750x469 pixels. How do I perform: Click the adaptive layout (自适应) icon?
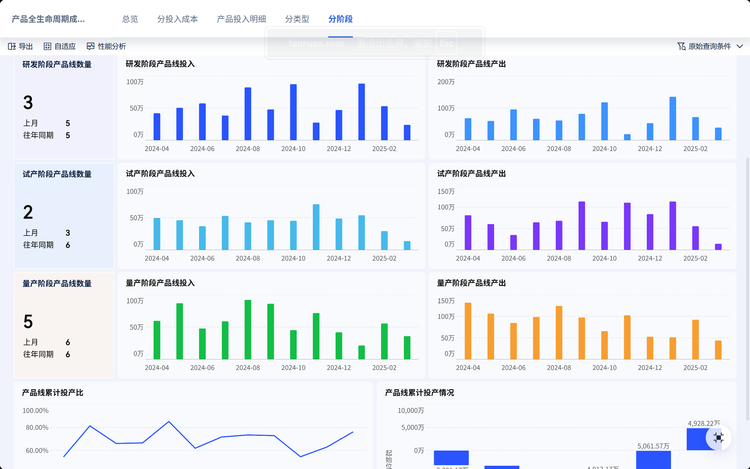click(x=47, y=47)
